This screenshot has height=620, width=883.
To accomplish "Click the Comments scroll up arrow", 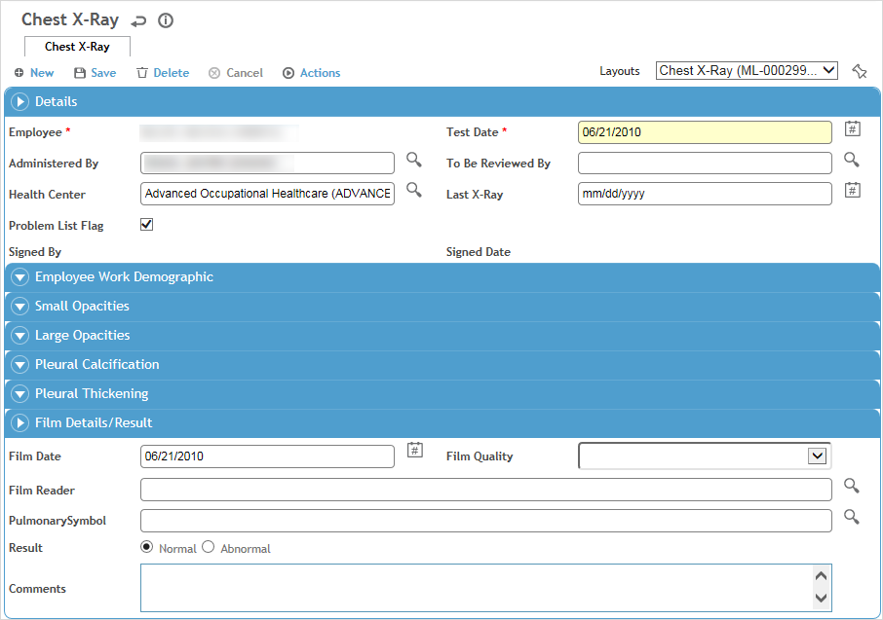I will click(x=821, y=575).
